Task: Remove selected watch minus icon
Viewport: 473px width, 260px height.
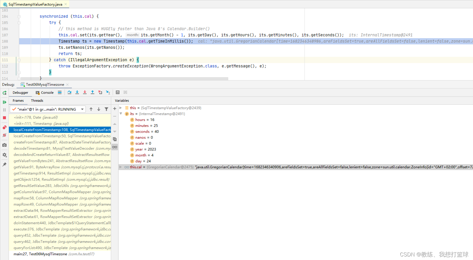Action: click(x=115, y=116)
